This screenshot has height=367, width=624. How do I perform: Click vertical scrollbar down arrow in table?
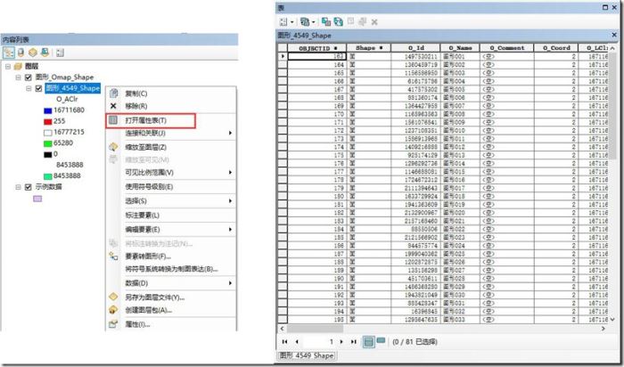pyautogui.click(x=612, y=319)
